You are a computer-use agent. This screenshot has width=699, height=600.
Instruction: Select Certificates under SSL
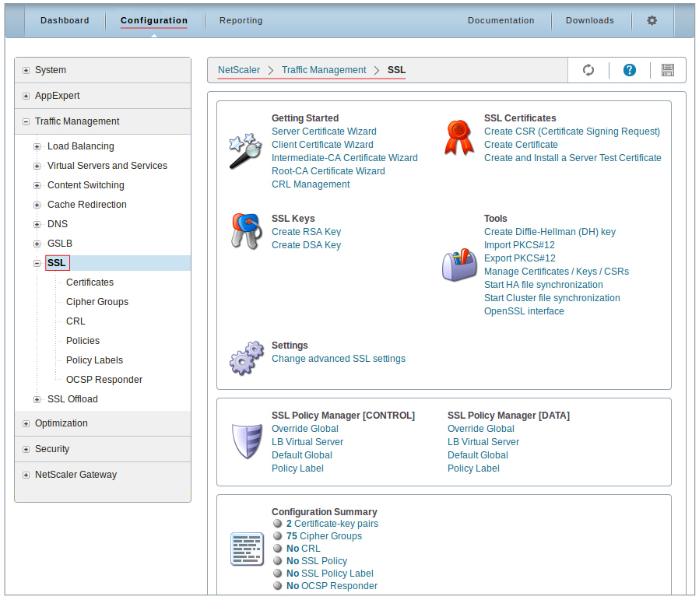[90, 282]
